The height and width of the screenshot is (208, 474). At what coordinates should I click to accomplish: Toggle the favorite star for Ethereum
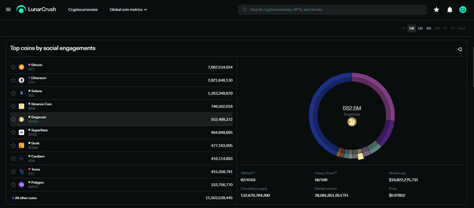point(13,80)
